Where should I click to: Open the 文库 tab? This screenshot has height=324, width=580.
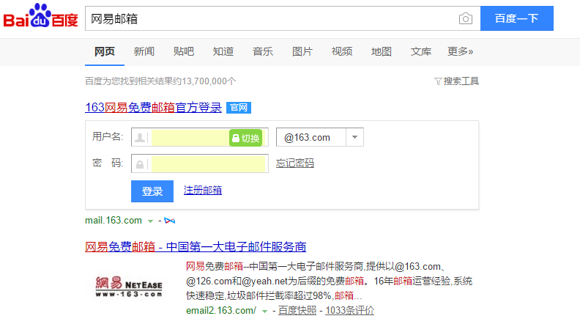coord(421,51)
